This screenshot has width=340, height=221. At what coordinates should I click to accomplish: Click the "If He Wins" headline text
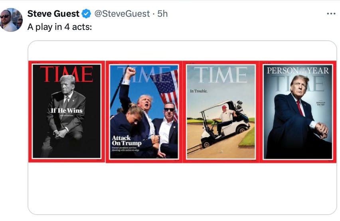(x=66, y=110)
